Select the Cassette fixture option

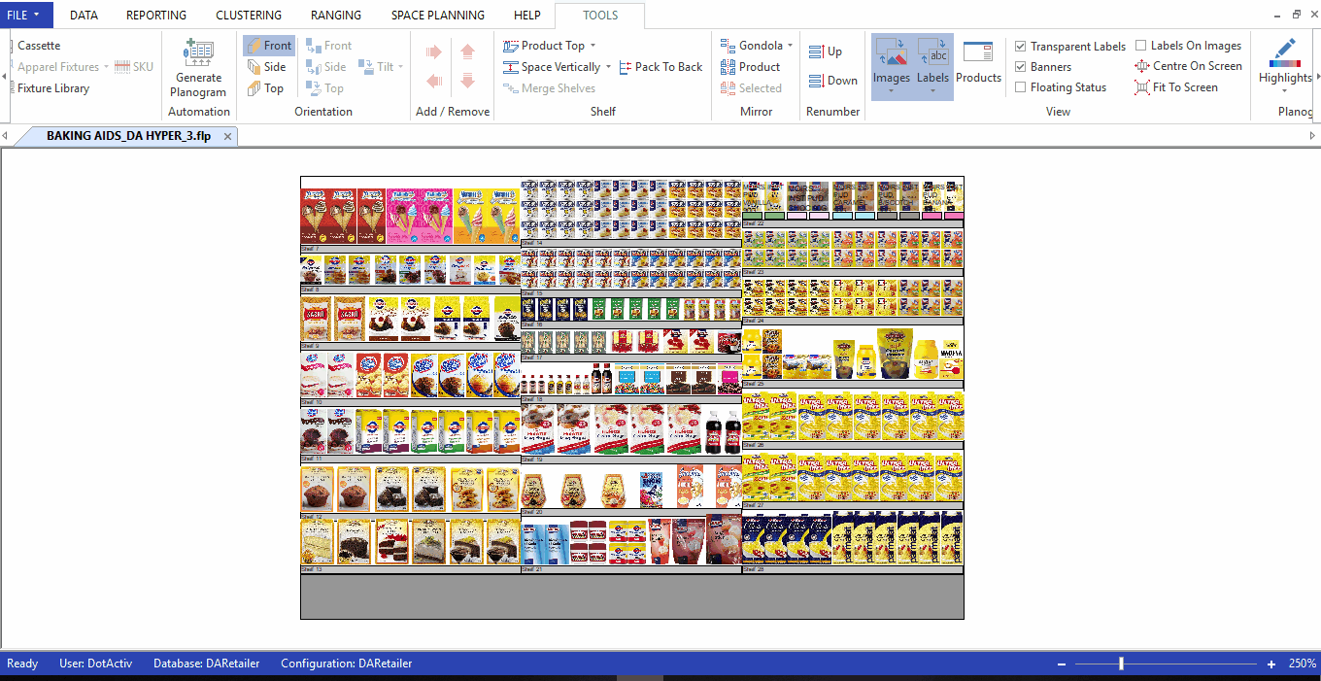38,46
